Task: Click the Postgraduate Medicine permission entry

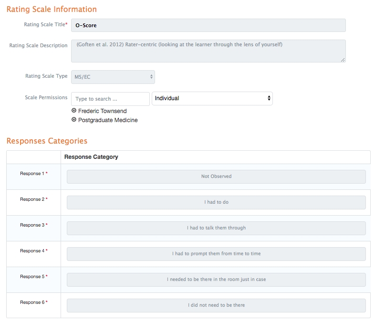Action: pos(108,120)
